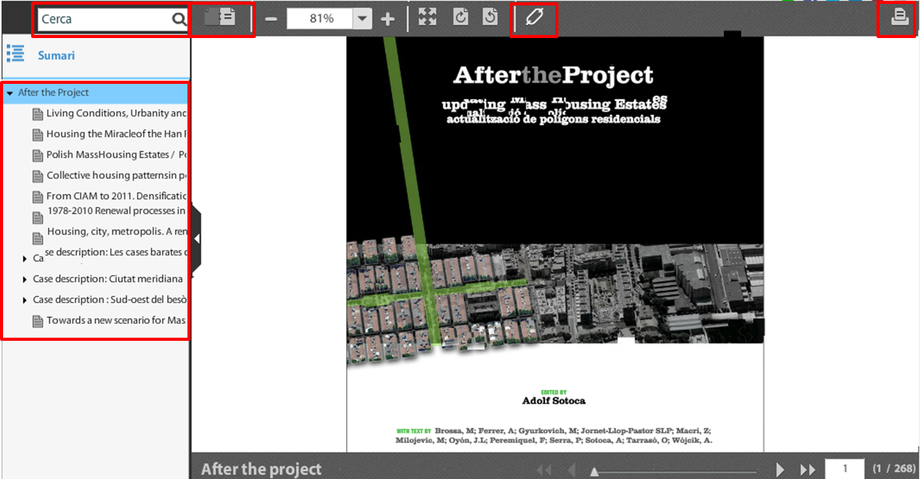This screenshot has width=920, height=479.
Task: Click the magnifying glass search icon
Action: click(179, 19)
